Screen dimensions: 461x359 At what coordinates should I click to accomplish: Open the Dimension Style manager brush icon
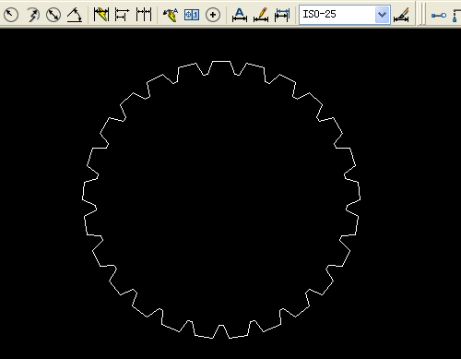pyautogui.click(x=401, y=15)
